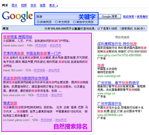The image size is (149, 135).
Task: Click the tour.sina.com.cn/ URL text
Action: [14, 95]
